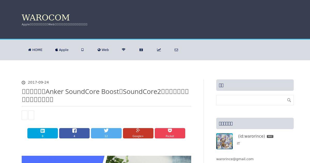Select the Wi-Fi icon menu item
Image resolution: width=310 pixels, height=163 pixels.
coord(123,50)
